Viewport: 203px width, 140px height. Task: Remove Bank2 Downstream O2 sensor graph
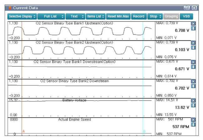point(193,81)
